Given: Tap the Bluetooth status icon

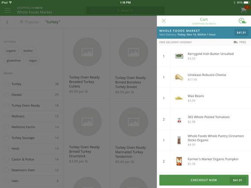Looking at the screenshot, I should pyautogui.click(x=235, y=3).
